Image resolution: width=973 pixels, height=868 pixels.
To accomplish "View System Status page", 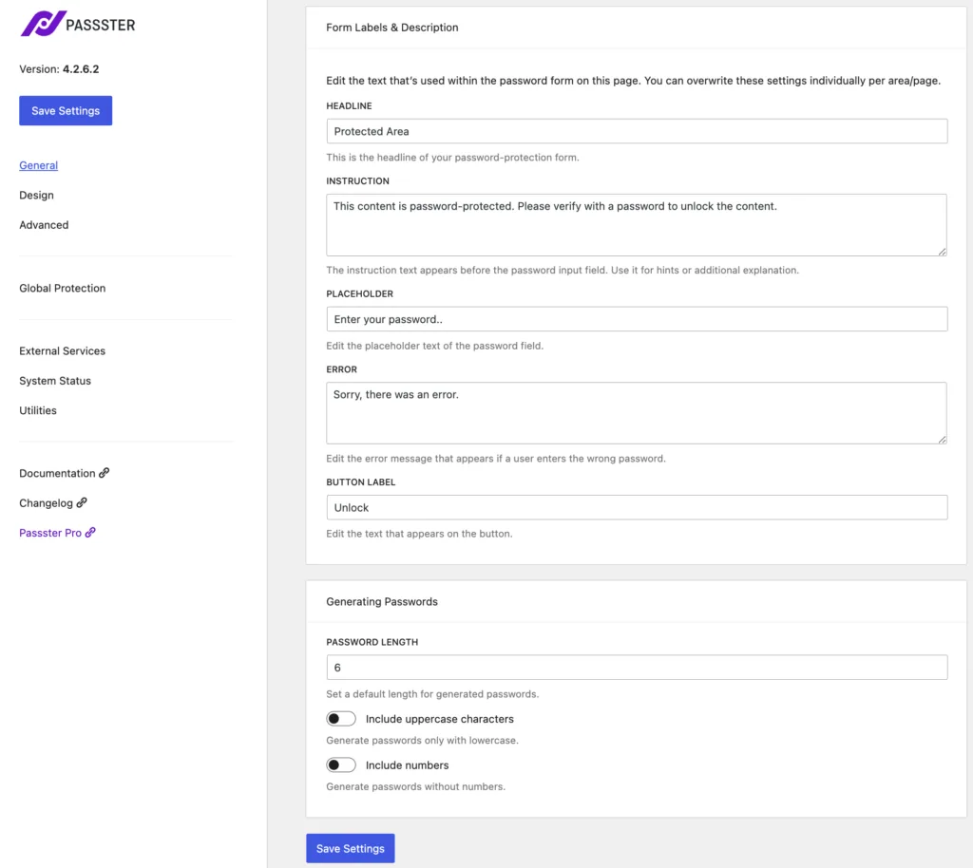I will point(55,381).
